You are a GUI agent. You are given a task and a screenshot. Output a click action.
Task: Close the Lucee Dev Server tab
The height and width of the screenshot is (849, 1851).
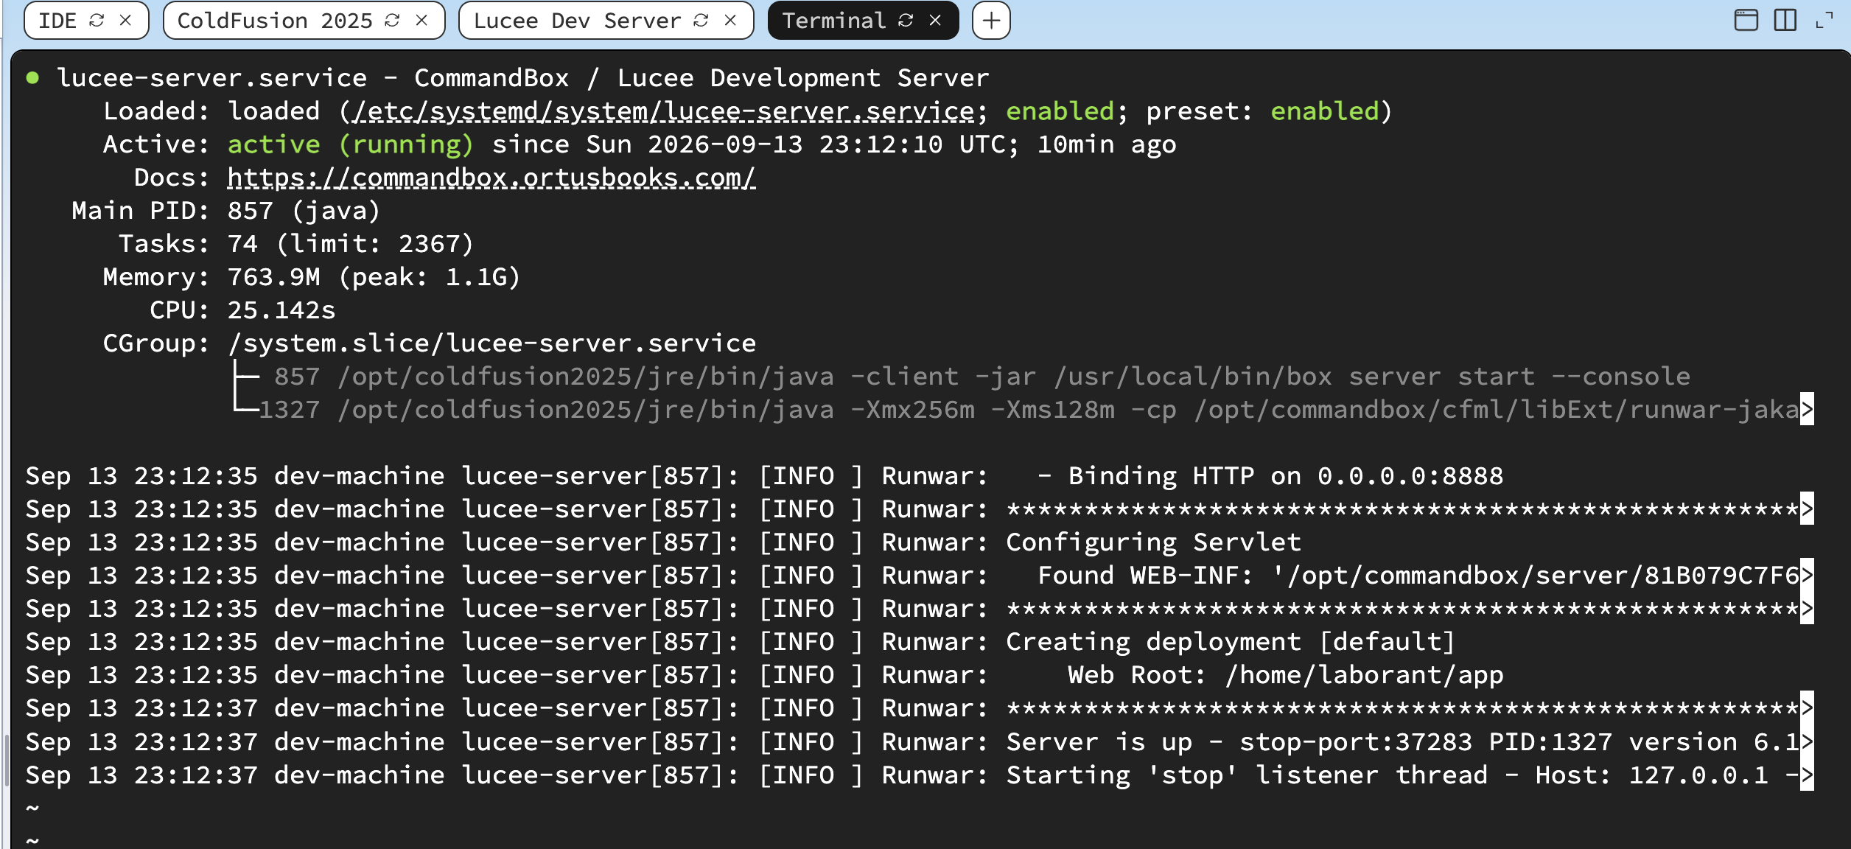click(x=730, y=21)
